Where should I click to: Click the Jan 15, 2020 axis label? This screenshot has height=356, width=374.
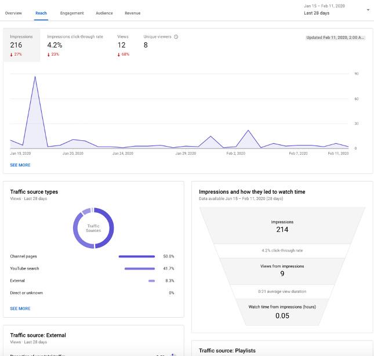click(x=20, y=153)
